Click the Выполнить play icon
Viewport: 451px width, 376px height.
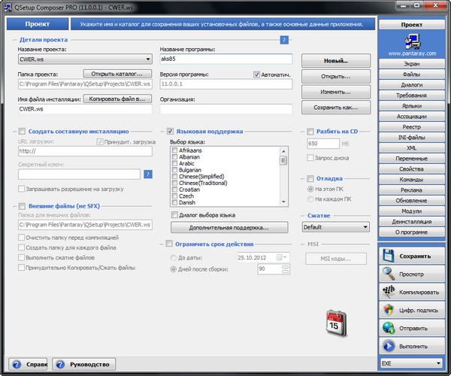click(389, 346)
